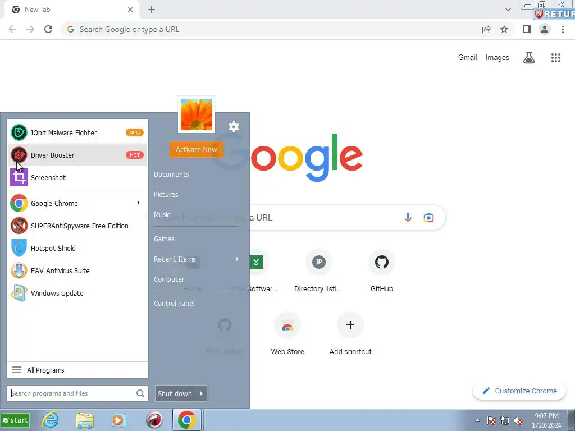Screen dimensions: 575x431
Task: Open SUPERAntiSpyware Free Edition
Action: (x=77, y=226)
